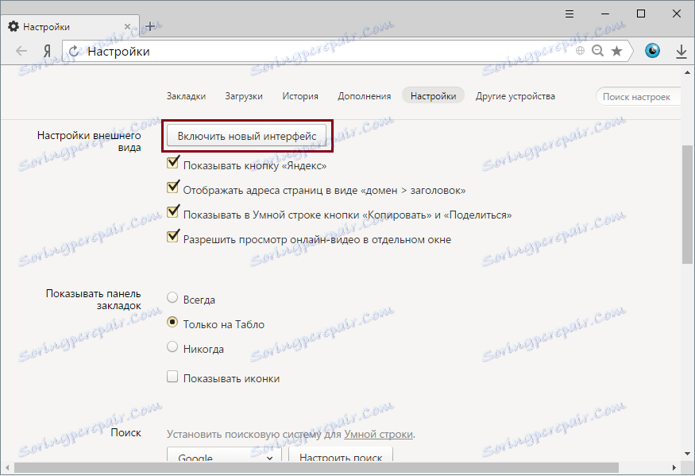The height and width of the screenshot is (476, 695).
Task: Open the browser hamburger menu
Action: (x=570, y=14)
